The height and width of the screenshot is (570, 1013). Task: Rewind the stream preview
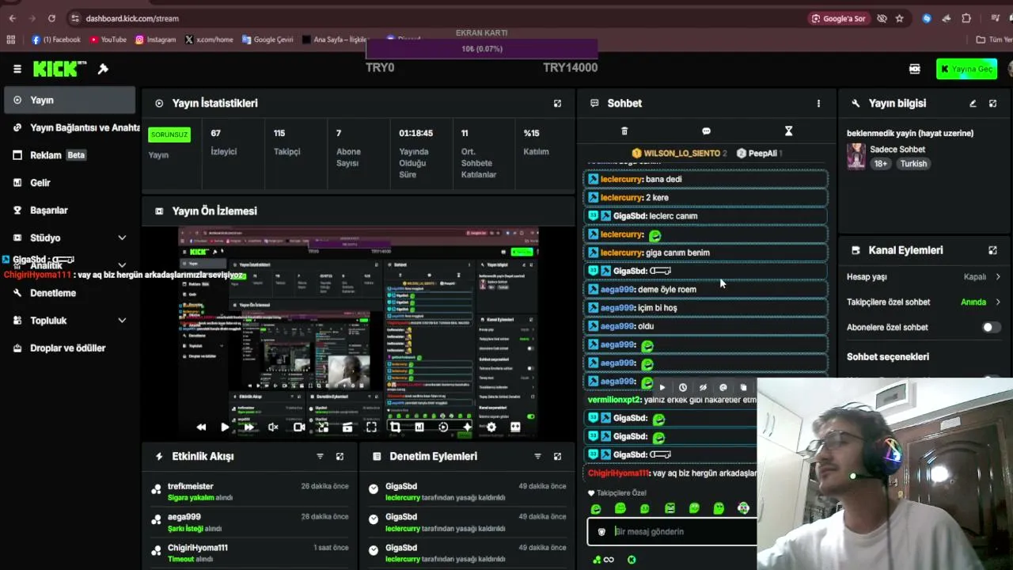click(201, 427)
